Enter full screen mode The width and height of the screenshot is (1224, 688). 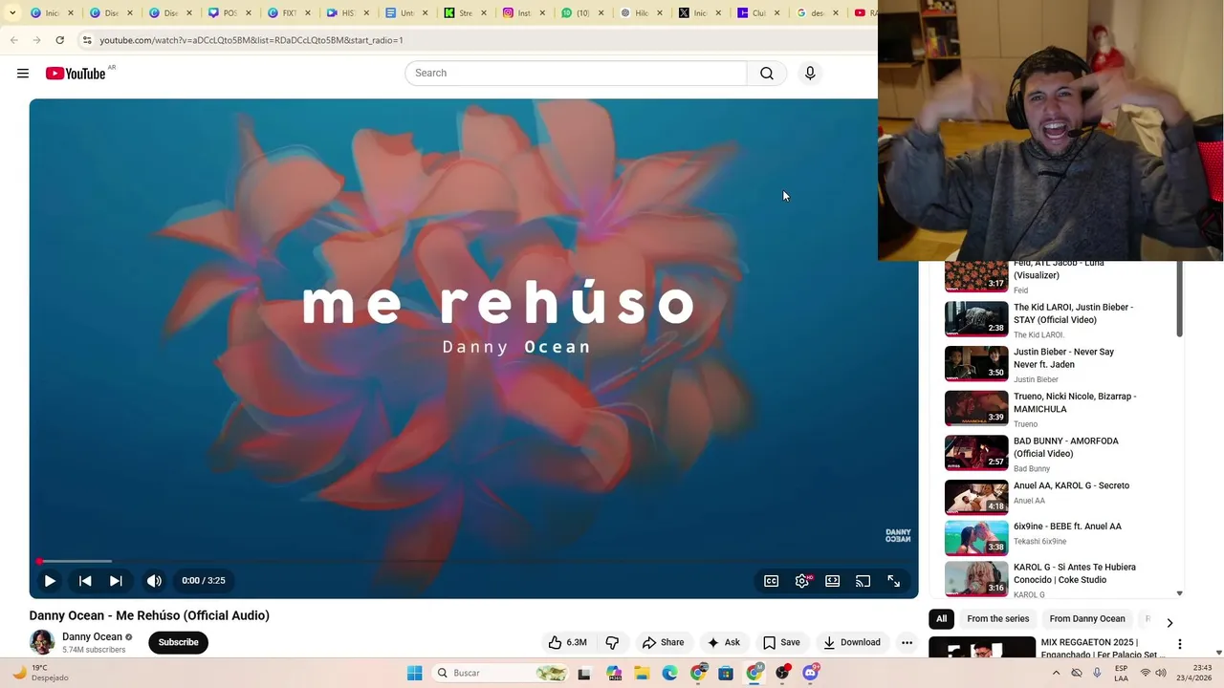[x=894, y=580]
